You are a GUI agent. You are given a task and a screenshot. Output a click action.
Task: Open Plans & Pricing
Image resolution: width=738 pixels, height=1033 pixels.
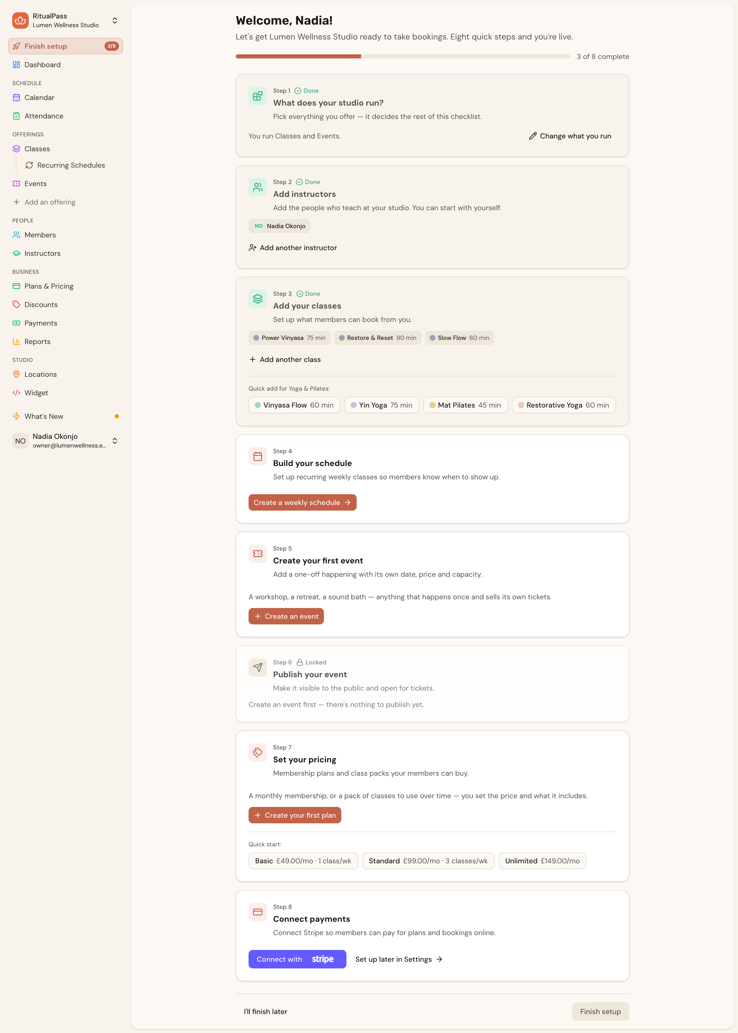pos(65,286)
